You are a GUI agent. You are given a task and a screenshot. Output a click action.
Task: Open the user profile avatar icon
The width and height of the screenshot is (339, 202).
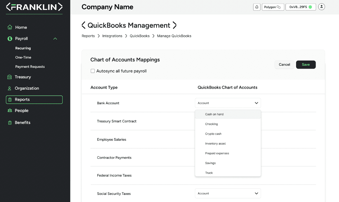(x=322, y=7)
